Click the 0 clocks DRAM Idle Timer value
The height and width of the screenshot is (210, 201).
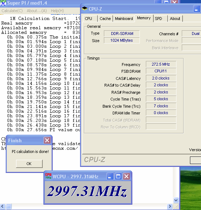[x=161, y=113]
